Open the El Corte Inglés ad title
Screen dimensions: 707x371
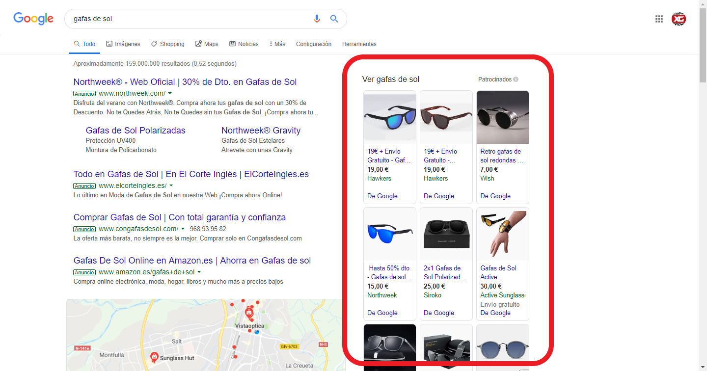pos(191,174)
